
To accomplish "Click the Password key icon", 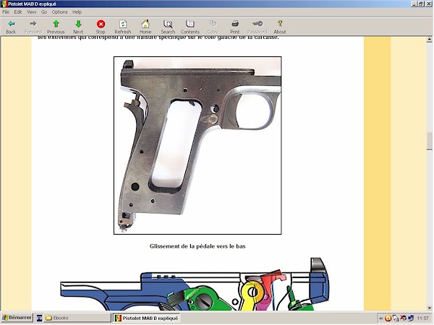I will click(257, 27).
